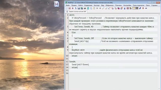Place cursor at return on line 14
The width and height of the screenshot is (161, 90).
click(74, 67)
